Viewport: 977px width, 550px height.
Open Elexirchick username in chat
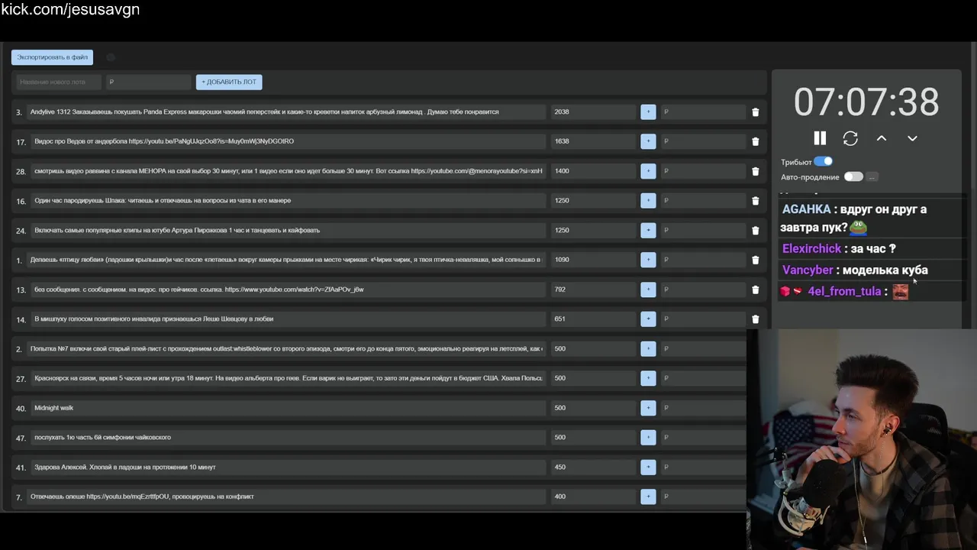coord(811,248)
